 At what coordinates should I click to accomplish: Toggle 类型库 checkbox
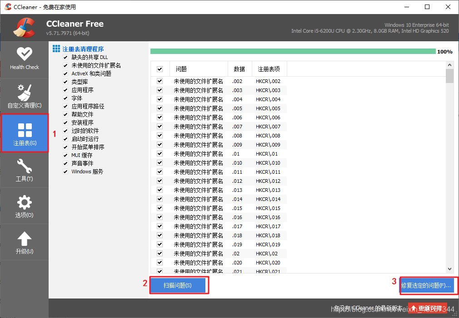point(65,82)
